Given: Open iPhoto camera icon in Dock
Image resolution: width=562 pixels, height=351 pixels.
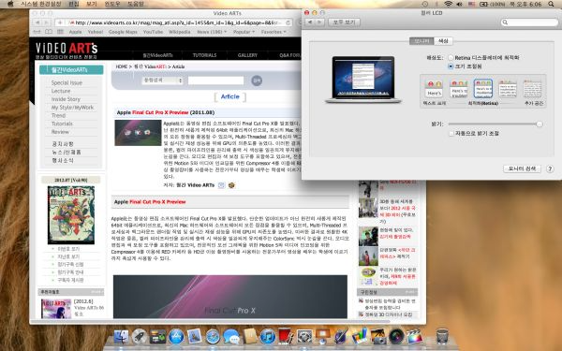Looking at the screenshot, I should [x=377, y=336].
